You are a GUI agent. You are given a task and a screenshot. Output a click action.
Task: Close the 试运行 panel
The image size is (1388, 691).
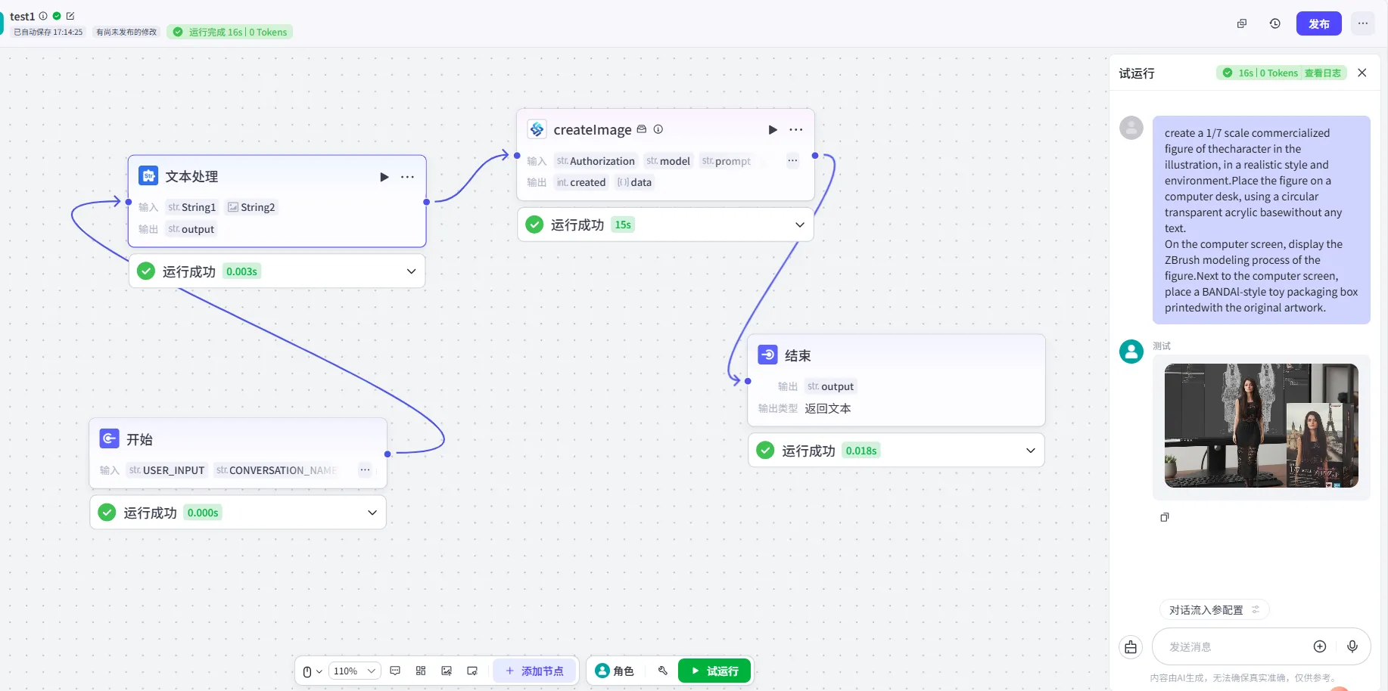(x=1362, y=73)
